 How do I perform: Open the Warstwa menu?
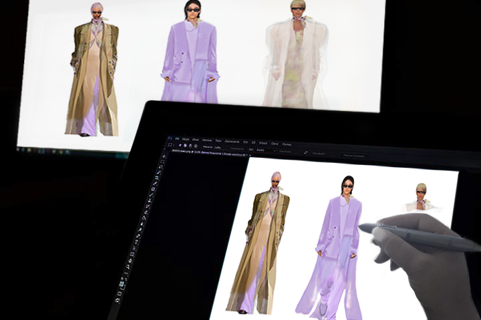207,140
